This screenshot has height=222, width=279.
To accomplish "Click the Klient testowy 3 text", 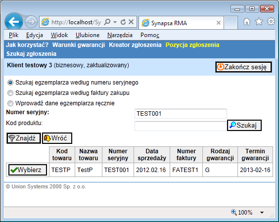I will pos(29,65).
